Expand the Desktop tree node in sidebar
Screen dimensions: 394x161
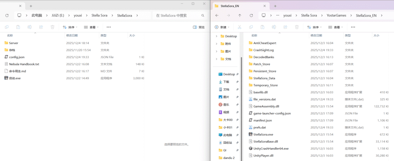[217, 36]
